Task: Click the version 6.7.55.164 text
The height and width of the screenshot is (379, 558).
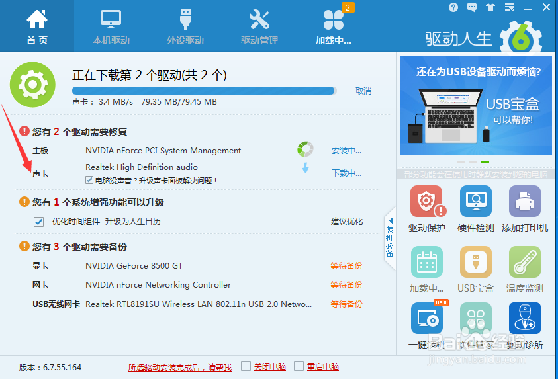Action: [50, 367]
